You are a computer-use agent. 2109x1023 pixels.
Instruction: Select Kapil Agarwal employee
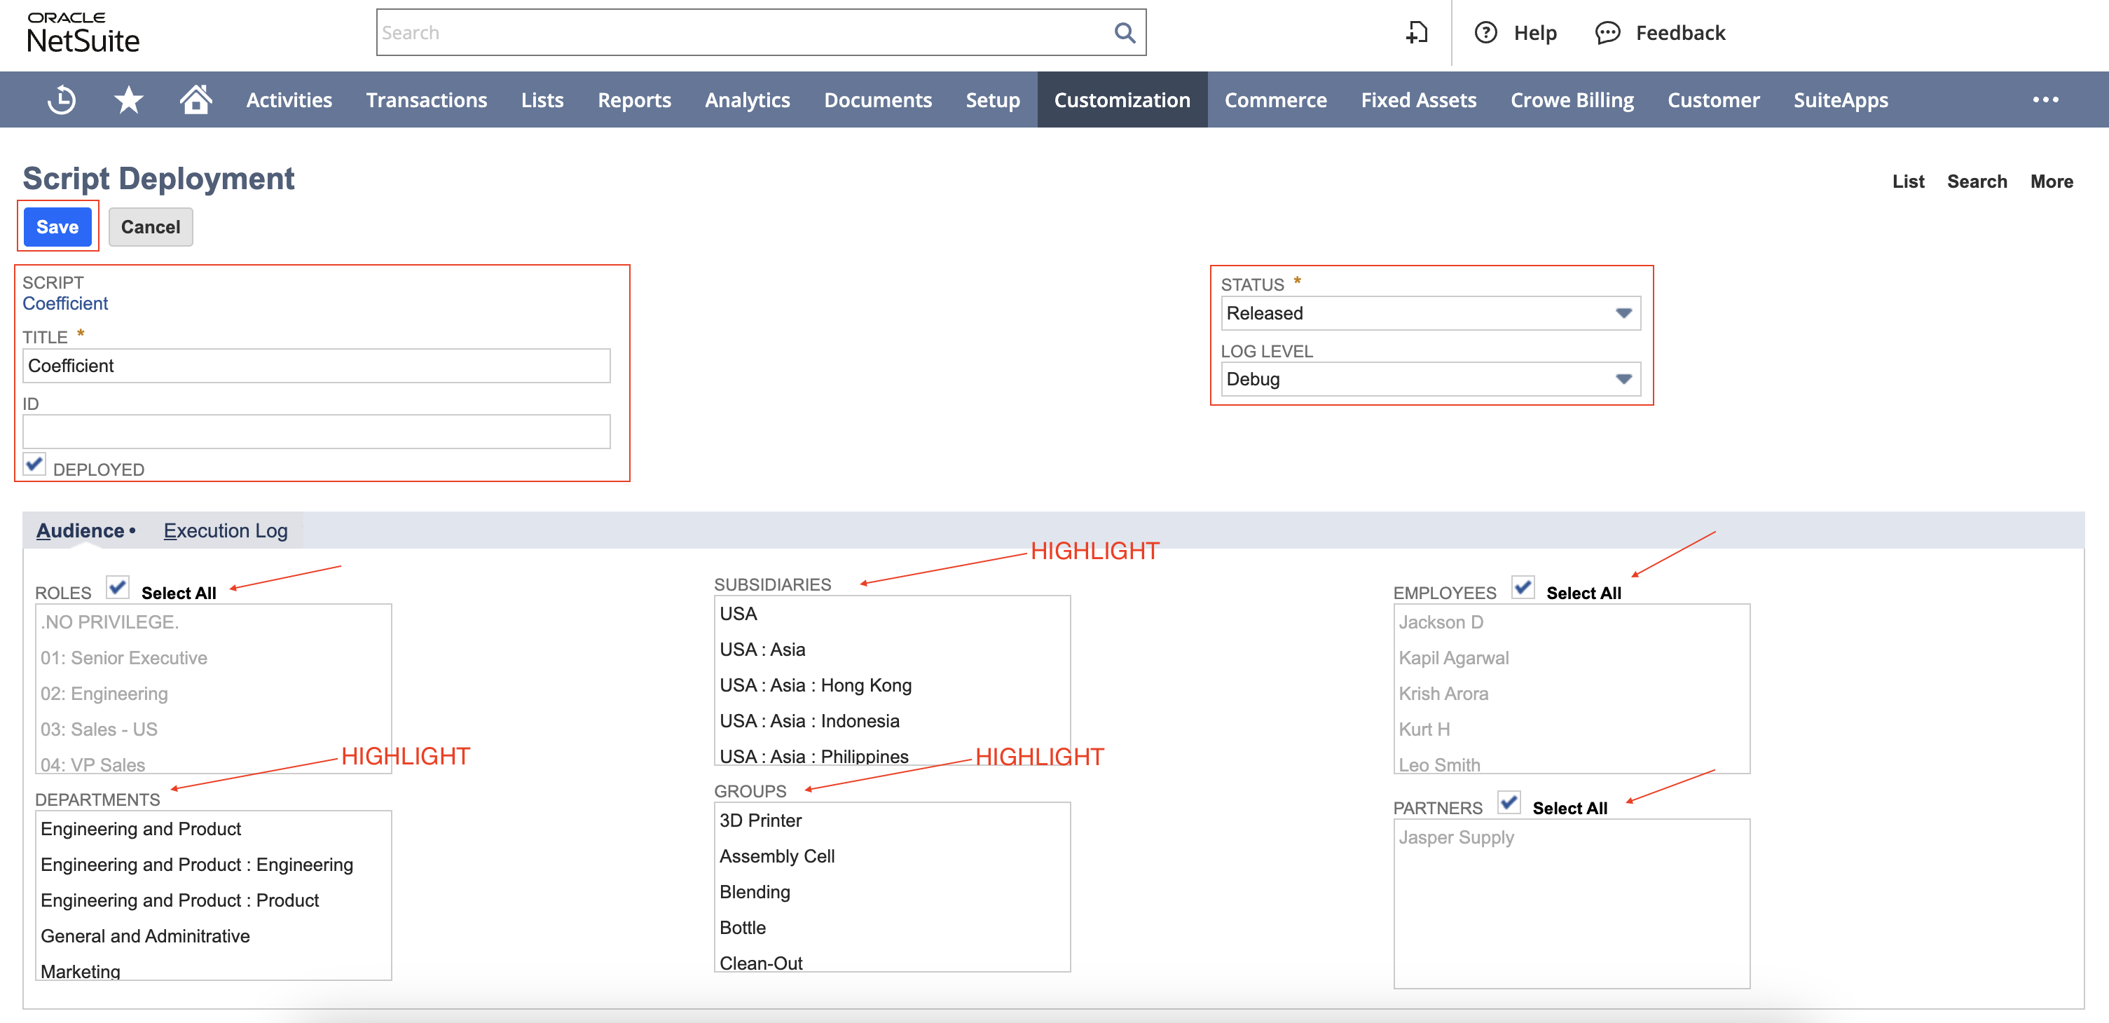coord(1571,658)
